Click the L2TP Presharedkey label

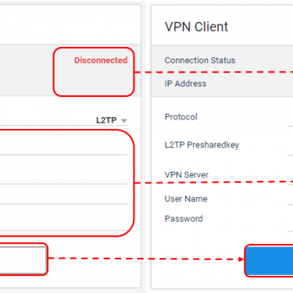click(202, 145)
